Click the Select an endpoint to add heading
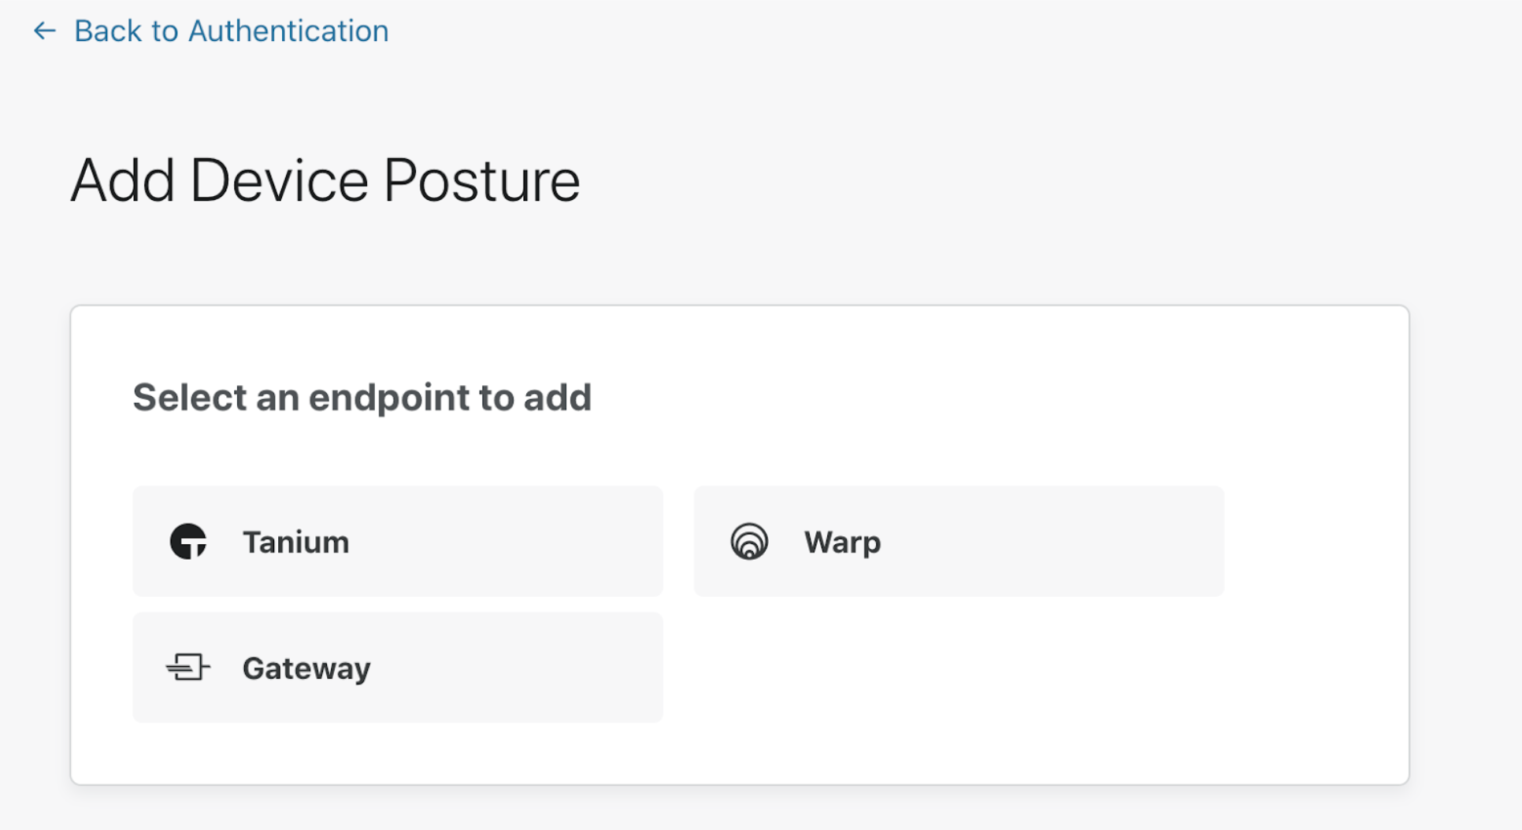The width and height of the screenshot is (1522, 830). [362, 397]
